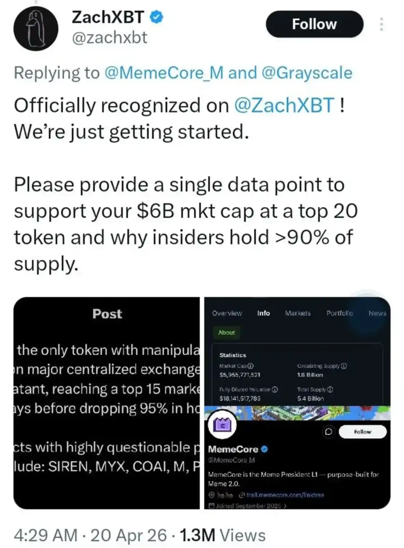This screenshot has width=404, height=548.
Task: Open the Portfolio tab
Action: point(340,314)
